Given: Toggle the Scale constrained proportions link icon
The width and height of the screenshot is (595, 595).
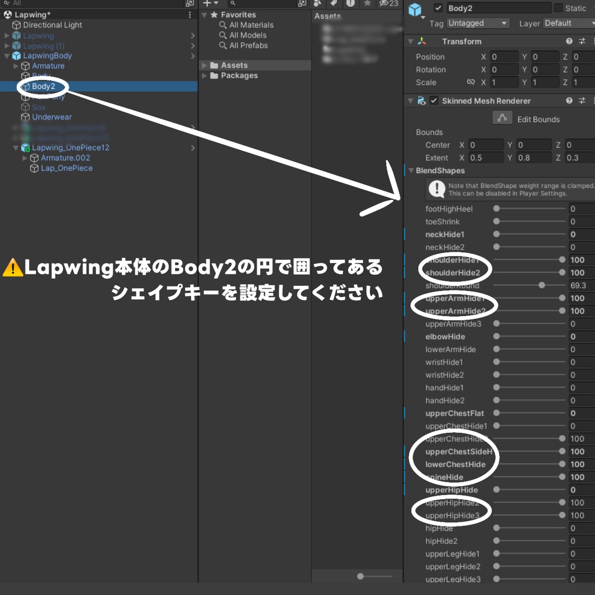Looking at the screenshot, I should click(471, 82).
